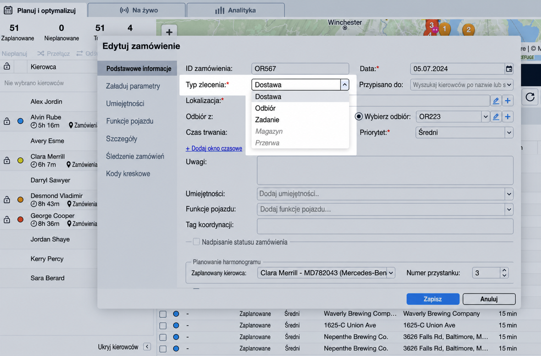The image size is (541, 356).
Task: Click George Cooper's red color dot
Action: tap(20, 219)
